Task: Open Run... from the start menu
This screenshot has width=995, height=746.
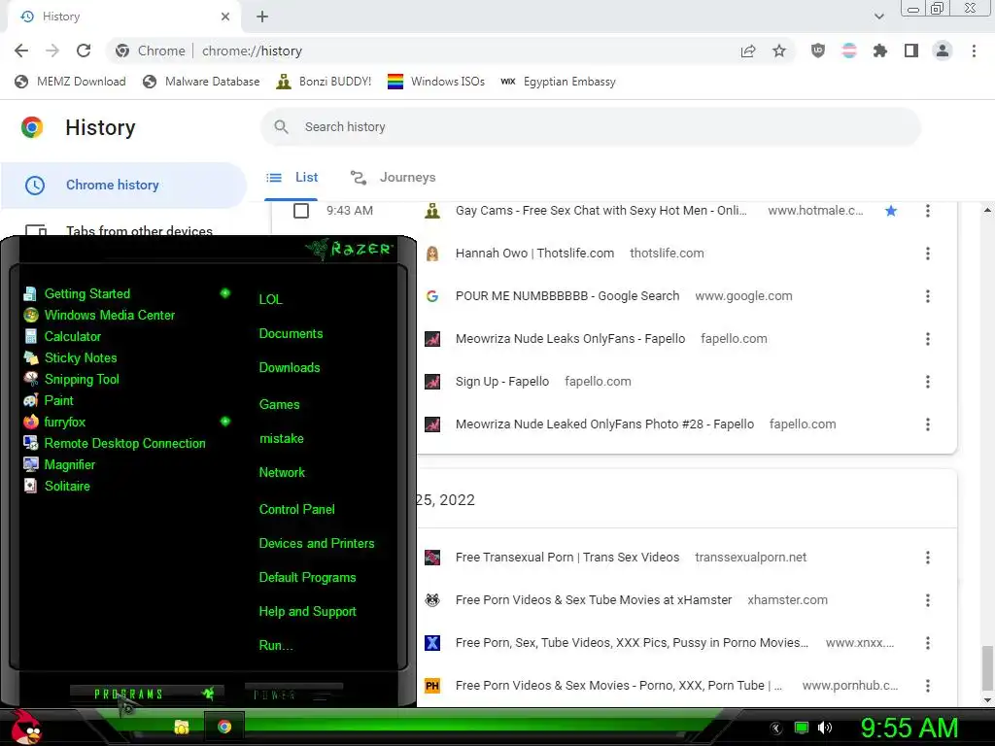Action: (x=275, y=646)
